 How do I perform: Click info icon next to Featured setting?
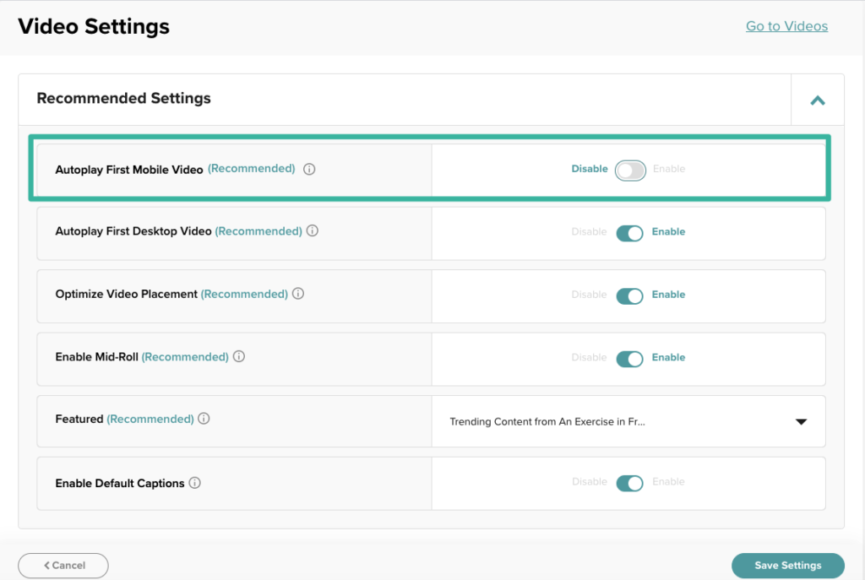(204, 419)
